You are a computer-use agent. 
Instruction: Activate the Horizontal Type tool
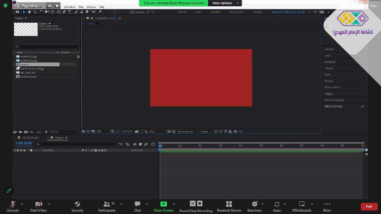(x=70, y=12)
